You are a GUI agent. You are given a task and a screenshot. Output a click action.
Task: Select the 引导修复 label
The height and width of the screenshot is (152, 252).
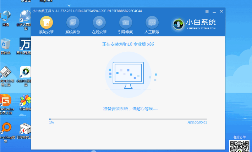tap(126, 32)
